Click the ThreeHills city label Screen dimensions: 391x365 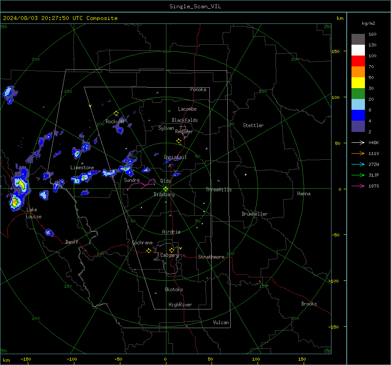[219, 190]
